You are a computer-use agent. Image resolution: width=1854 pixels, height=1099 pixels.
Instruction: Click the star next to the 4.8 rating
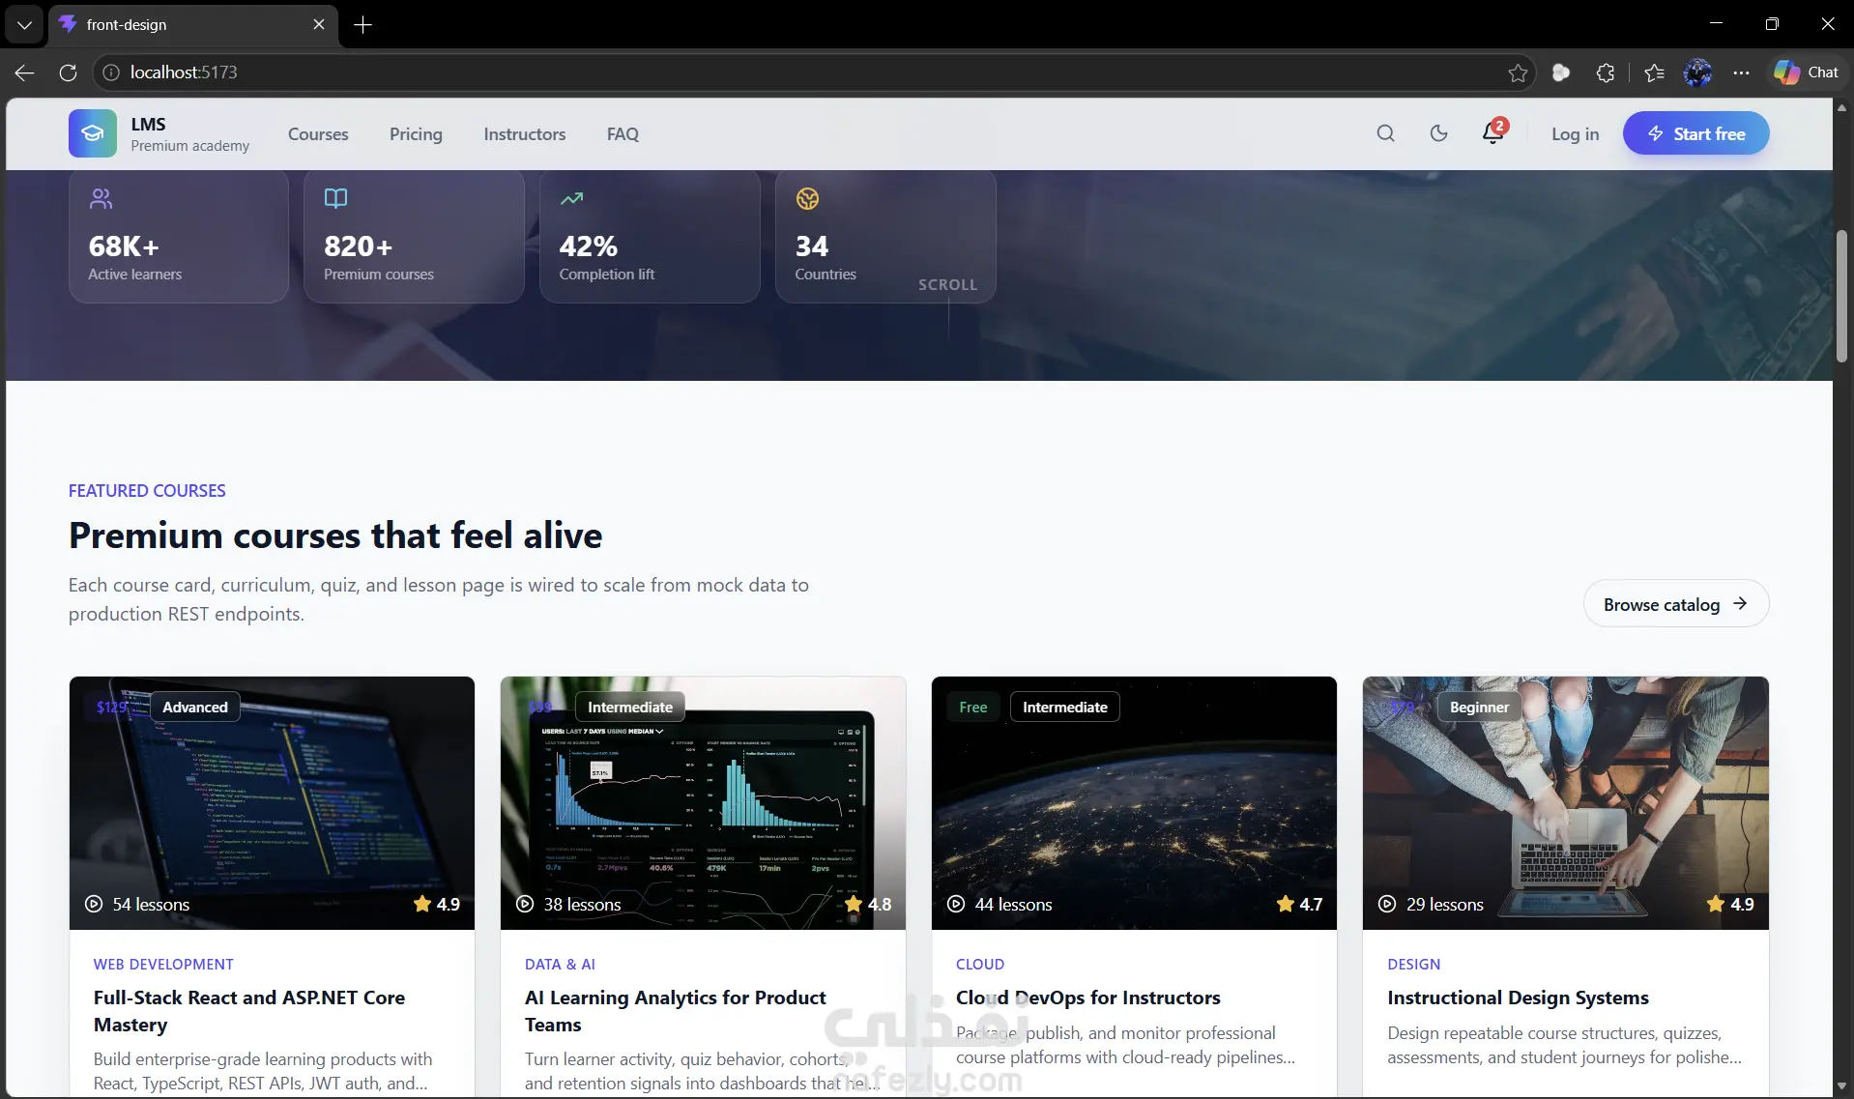tap(854, 904)
